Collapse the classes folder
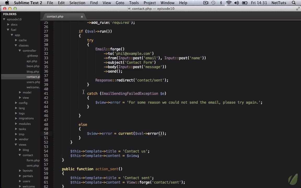The height and width of the screenshot is (188, 301). (16, 45)
